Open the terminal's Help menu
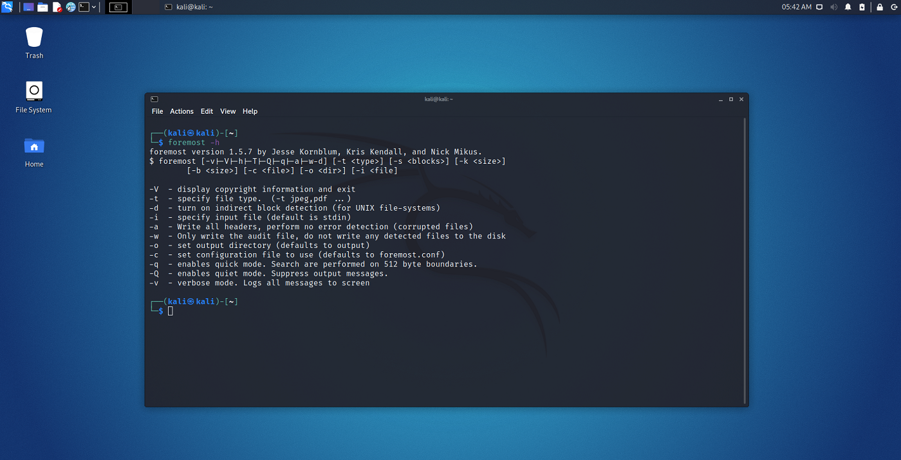This screenshot has width=901, height=460. coord(250,111)
